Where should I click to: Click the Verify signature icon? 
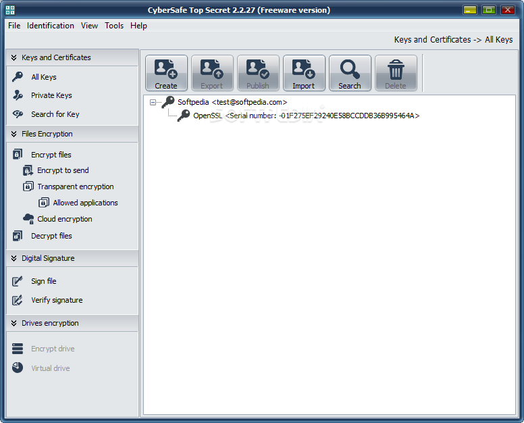pos(18,300)
